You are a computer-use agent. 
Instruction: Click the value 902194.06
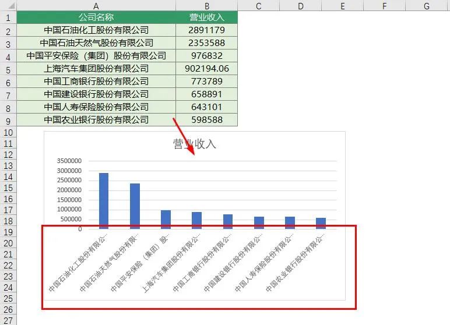206,69
